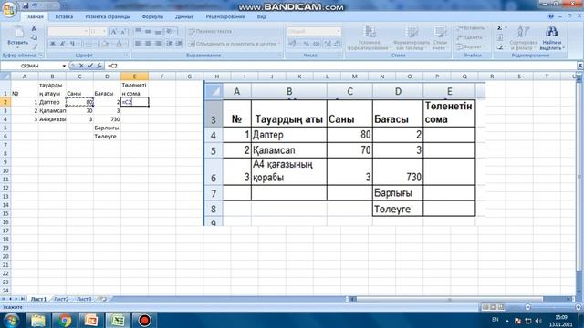Align text left in the cell
The image size is (584, 328).
click(138, 44)
